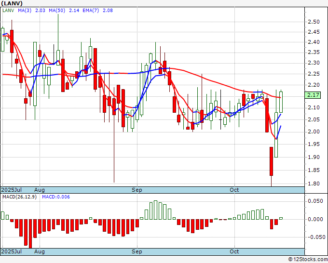Click the 2.20 price axis label
Image resolution: width=328 pixels, height=263 pixels.
(x=314, y=85)
